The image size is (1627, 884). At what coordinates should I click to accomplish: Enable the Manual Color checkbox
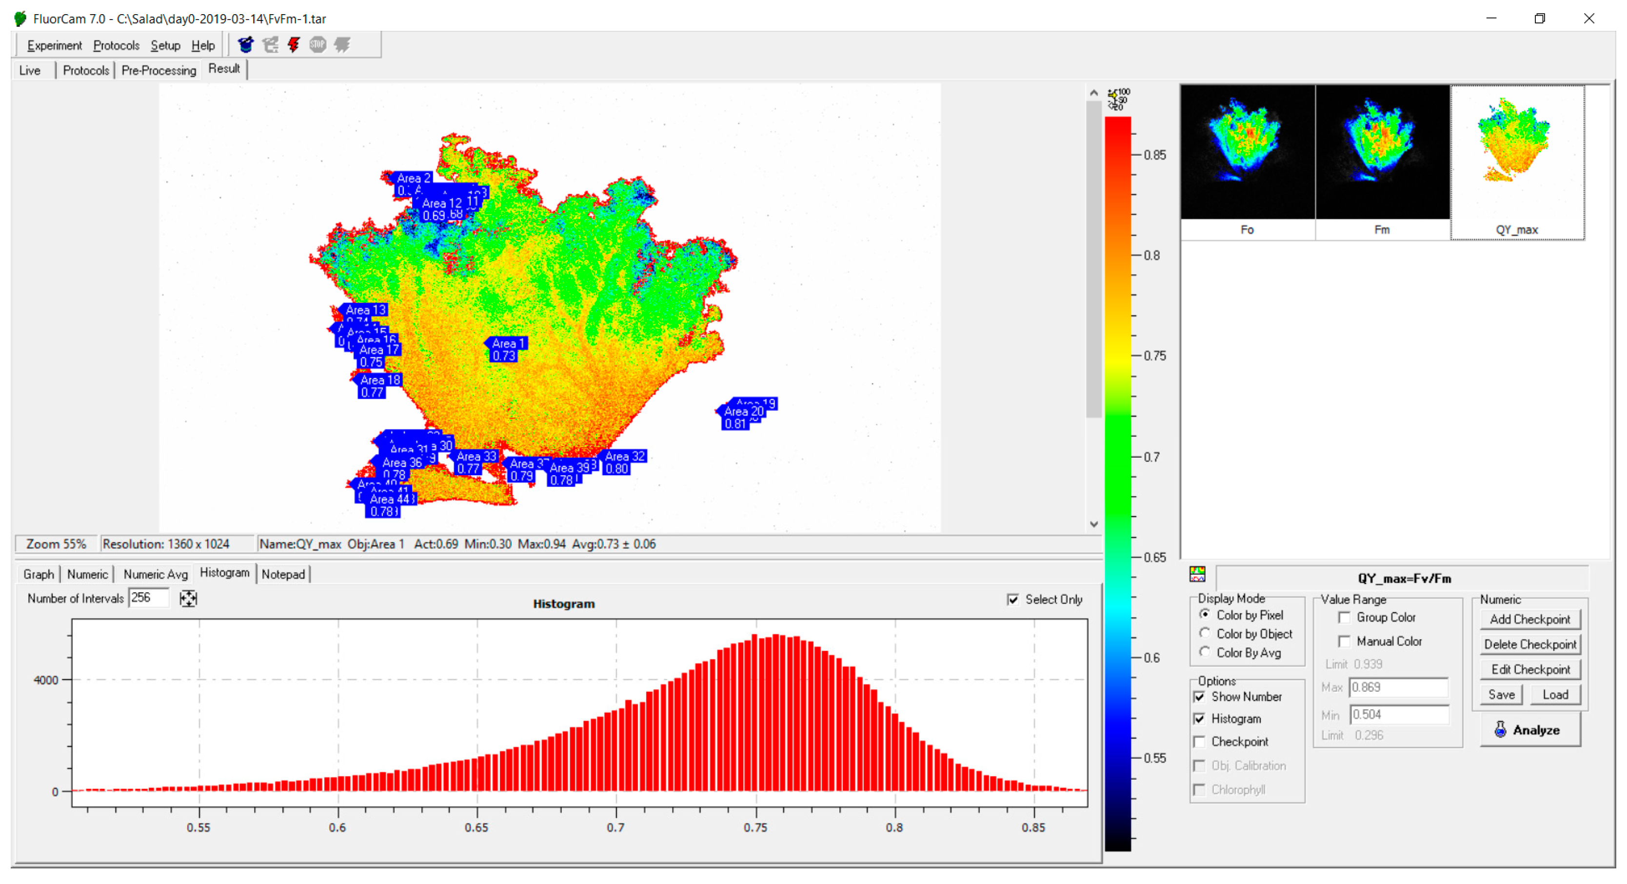click(x=1344, y=642)
